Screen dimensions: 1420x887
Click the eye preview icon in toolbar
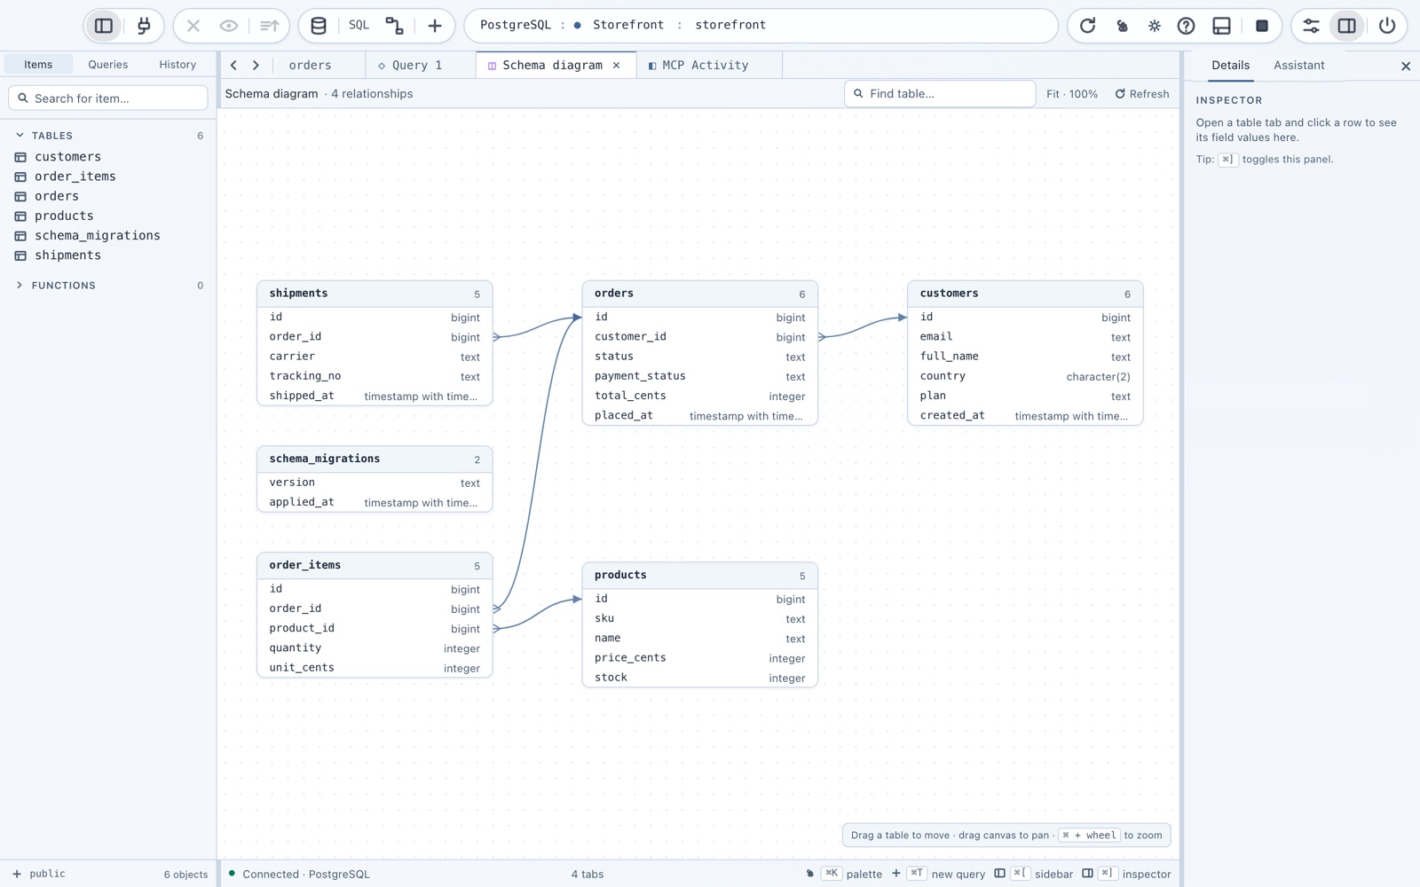click(229, 26)
